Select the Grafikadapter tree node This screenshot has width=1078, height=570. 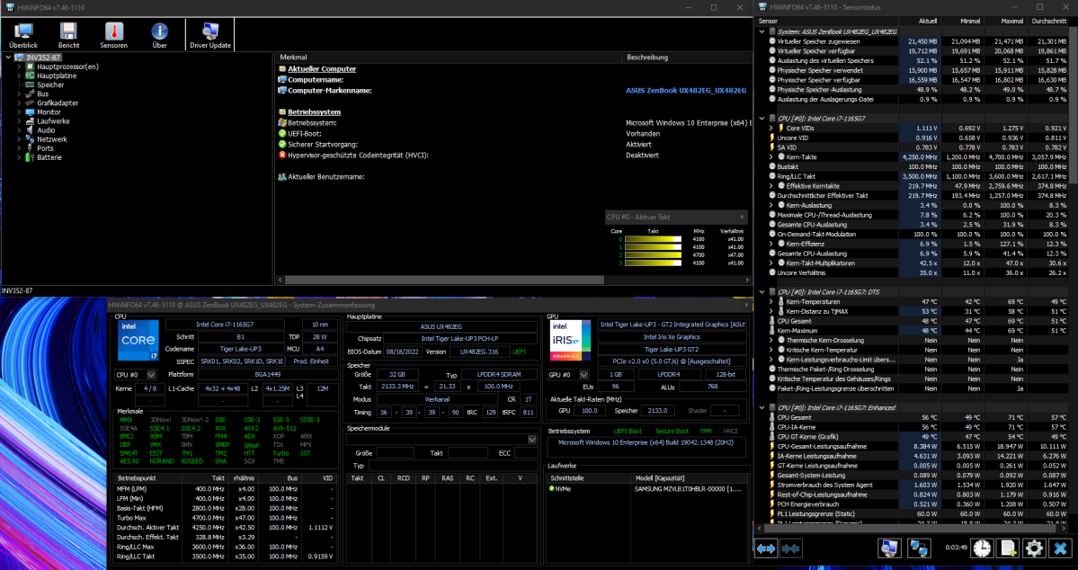tap(58, 103)
